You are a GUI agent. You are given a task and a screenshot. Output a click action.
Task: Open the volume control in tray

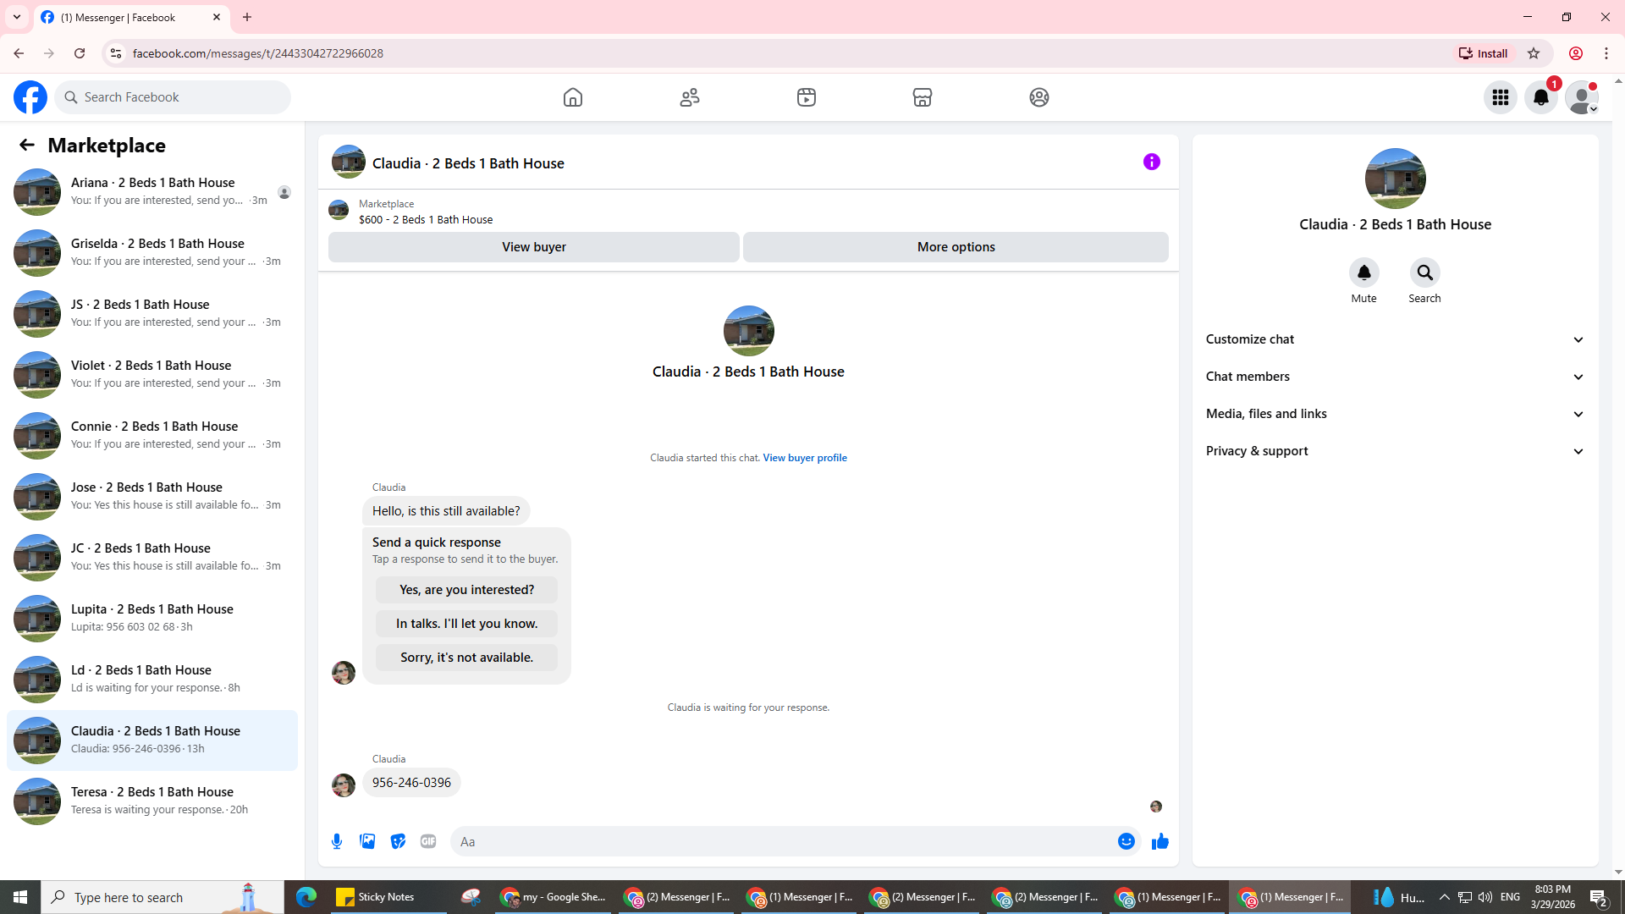pyautogui.click(x=1485, y=897)
